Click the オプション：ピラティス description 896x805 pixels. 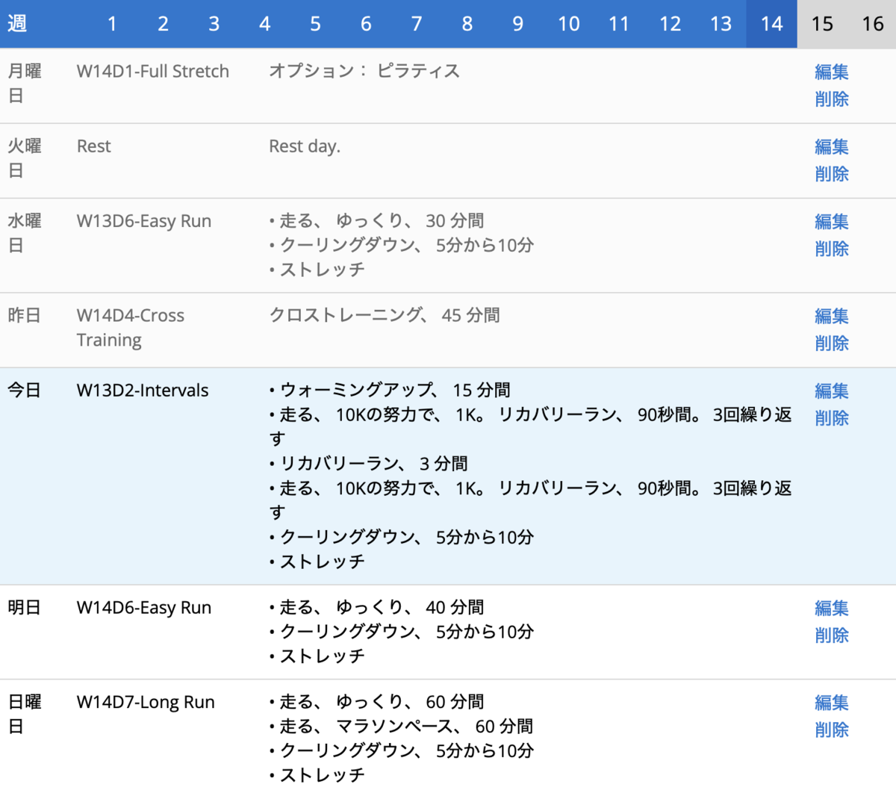(364, 71)
